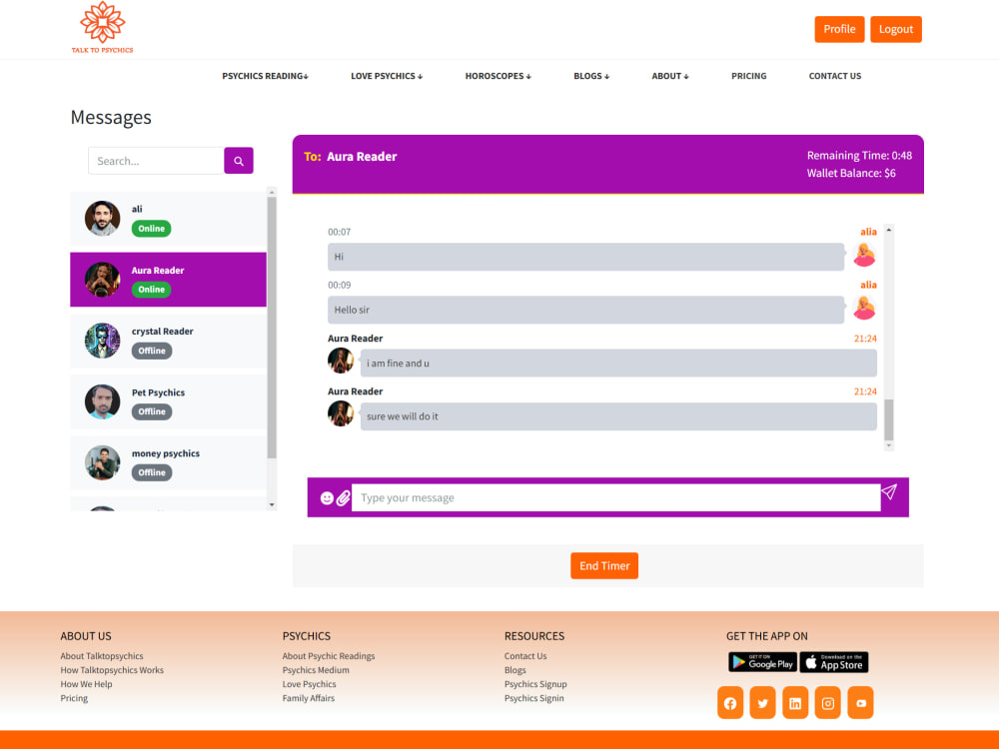Click ali's profile avatar
The height and width of the screenshot is (749, 999).
click(102, 219)
